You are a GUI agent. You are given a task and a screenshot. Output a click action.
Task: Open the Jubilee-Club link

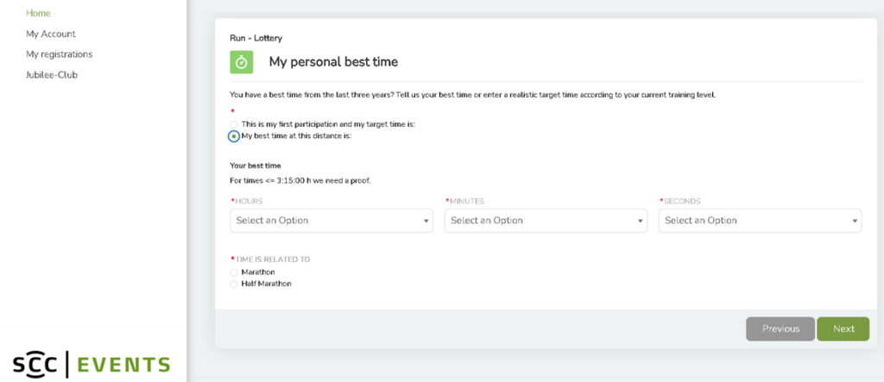52,75
